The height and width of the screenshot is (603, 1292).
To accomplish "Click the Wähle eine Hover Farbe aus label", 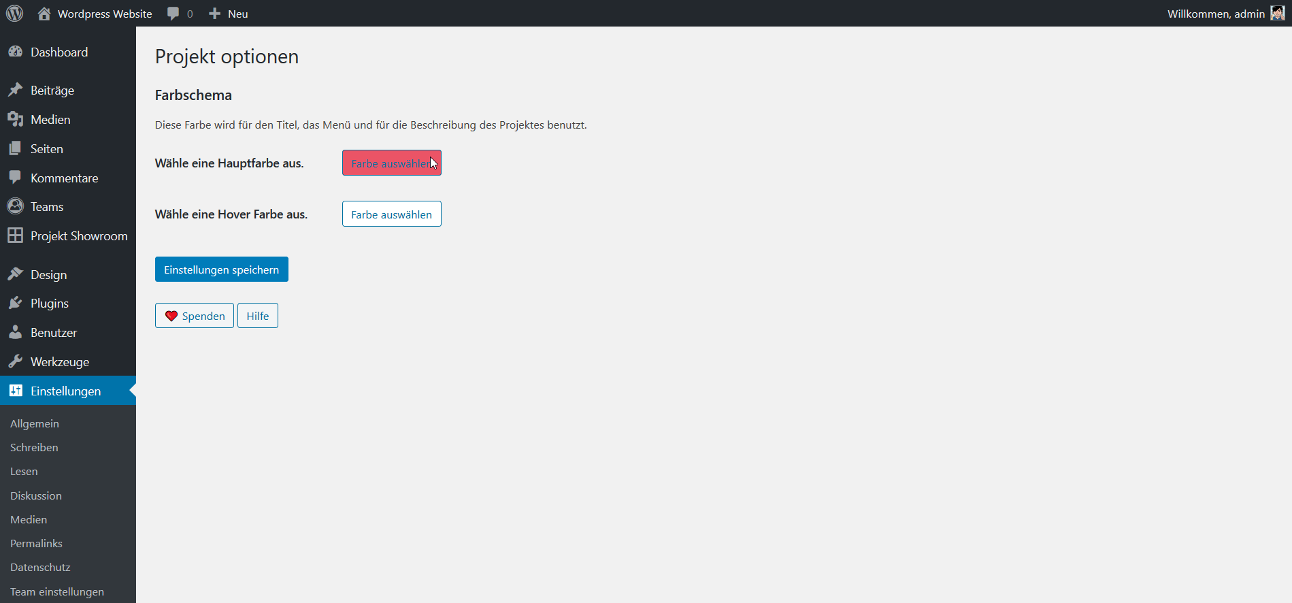I will (231, 214).
